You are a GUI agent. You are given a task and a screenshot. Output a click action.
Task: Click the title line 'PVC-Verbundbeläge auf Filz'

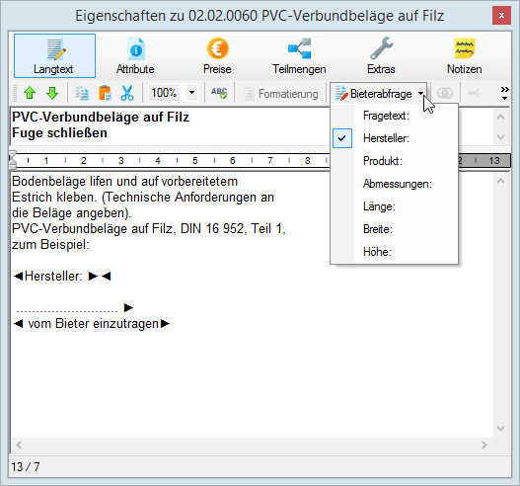(x=101, y=118)
